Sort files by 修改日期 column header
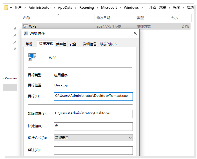Image resolution: width=197 pixels, height=159 pixels. 103,18
